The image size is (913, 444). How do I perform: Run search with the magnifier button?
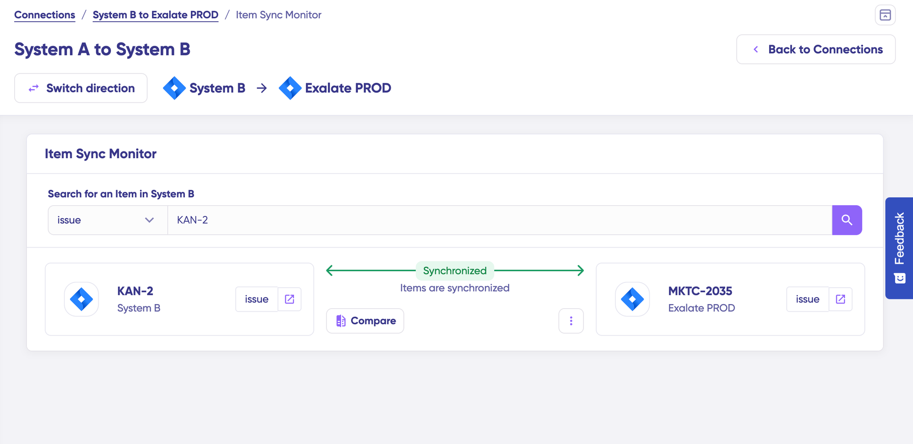pyautogui.click(x=847, y=220)
